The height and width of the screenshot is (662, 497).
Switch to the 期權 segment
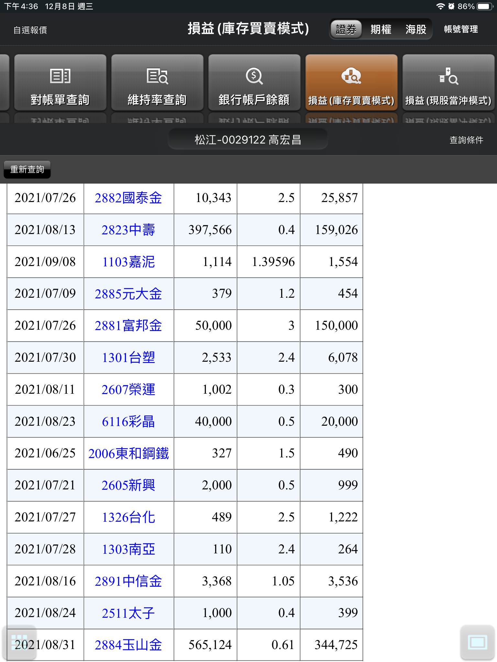(x=381, y=29)
